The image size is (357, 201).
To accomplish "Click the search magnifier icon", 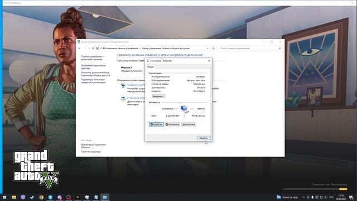I will tap(279, 49).
